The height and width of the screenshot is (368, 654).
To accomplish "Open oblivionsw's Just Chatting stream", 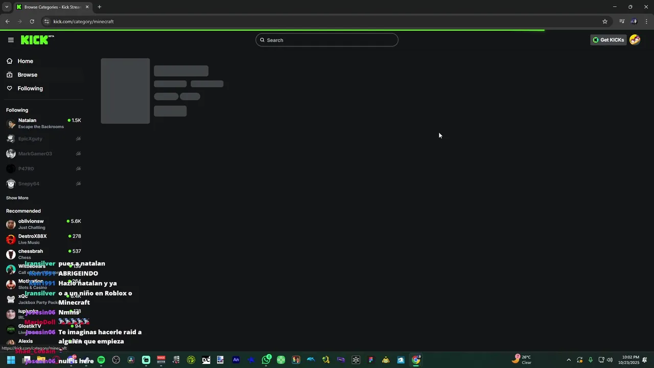I will (x=43, y=224).
